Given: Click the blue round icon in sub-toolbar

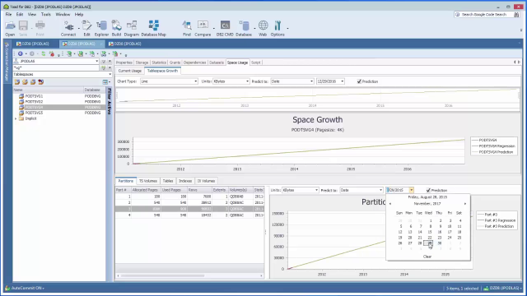Looking at the screenshot, I should click(21, 53).
